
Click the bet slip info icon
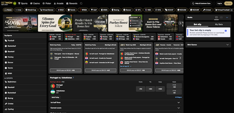click(x=226, y=31)
